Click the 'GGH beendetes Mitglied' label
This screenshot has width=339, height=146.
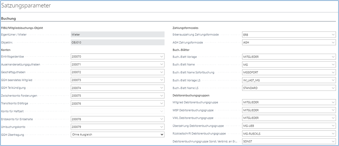click(x=17, y=80)
